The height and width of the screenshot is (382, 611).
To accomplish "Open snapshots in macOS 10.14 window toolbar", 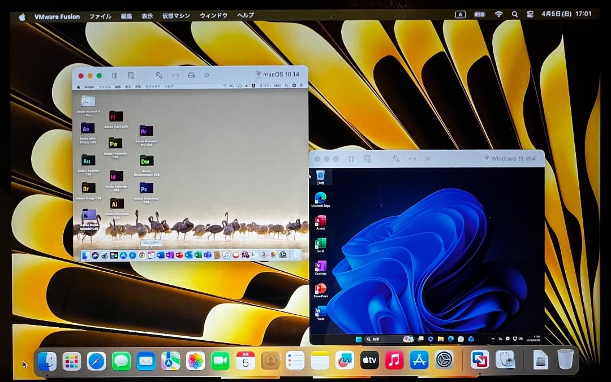I will pos(131,75).
